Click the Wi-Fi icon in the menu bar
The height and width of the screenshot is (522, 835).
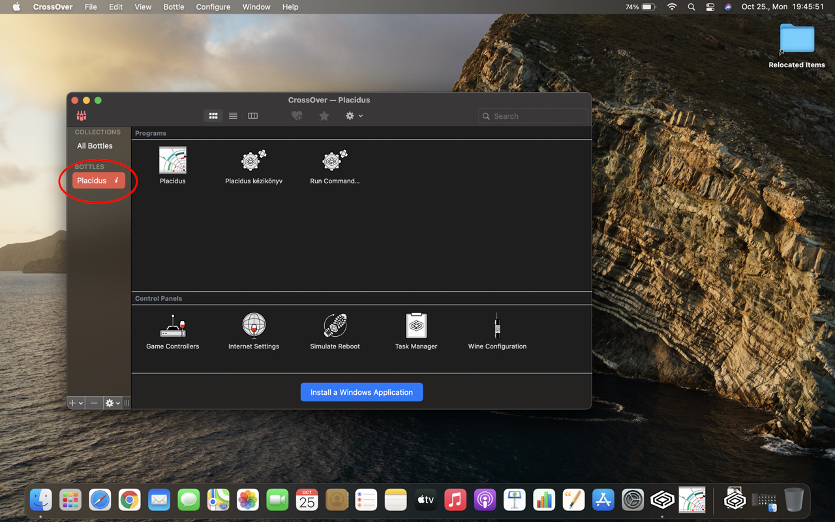tap(672, 7)
